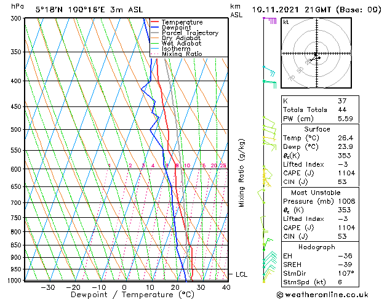Click the PW (cm) value 5.59

pyautogui.click(x=345, y=119)
